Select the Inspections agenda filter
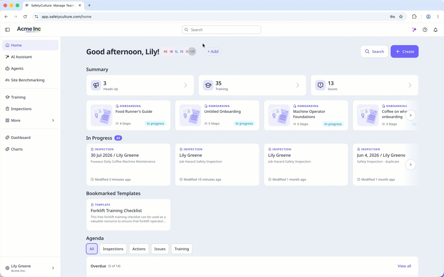444x277 pixels. click(x=113, y=249)
